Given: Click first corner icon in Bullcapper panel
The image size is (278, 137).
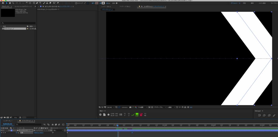Looking at the screenshot, I should coord(259,116).
